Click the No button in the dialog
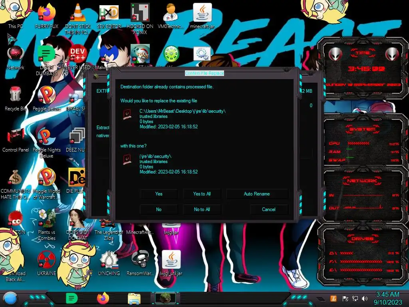 coord(159,209)
